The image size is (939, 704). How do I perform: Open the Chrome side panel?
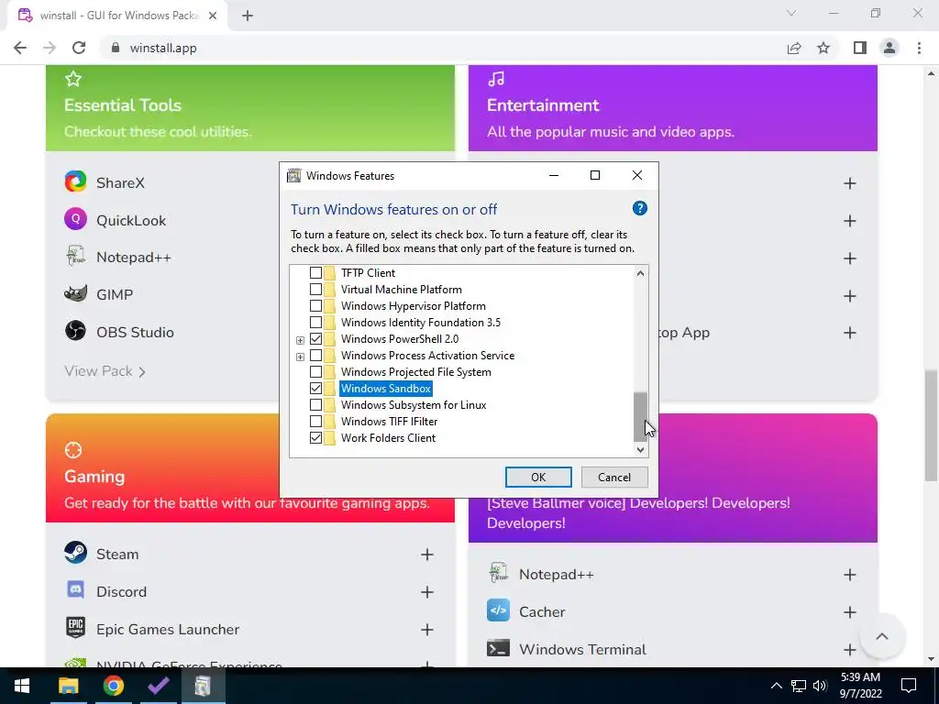point(860,48)
